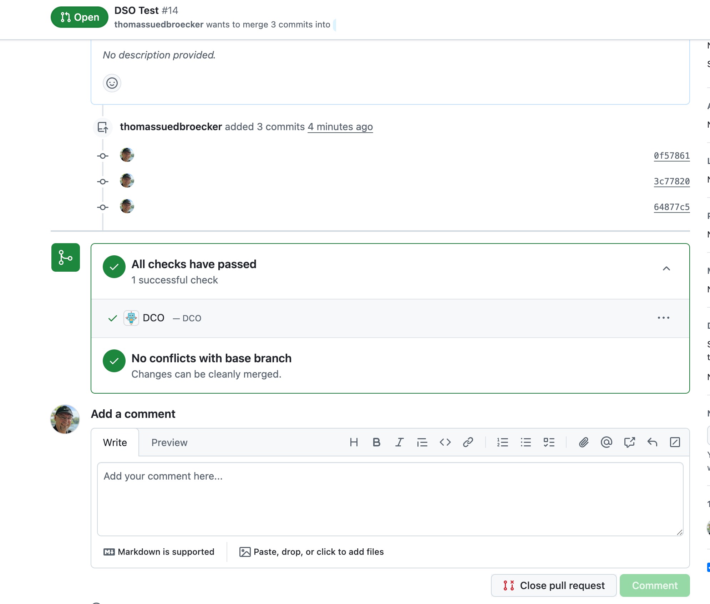Insert a numbered list
This screenshot has height=604, width=710.
[503, 442]
